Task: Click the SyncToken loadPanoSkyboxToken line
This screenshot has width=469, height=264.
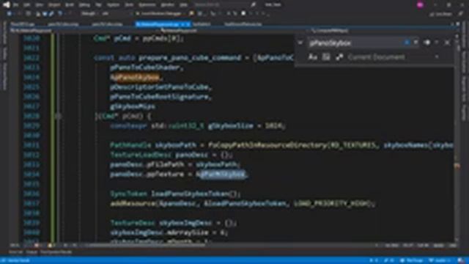Action: [x=175, y=194]
